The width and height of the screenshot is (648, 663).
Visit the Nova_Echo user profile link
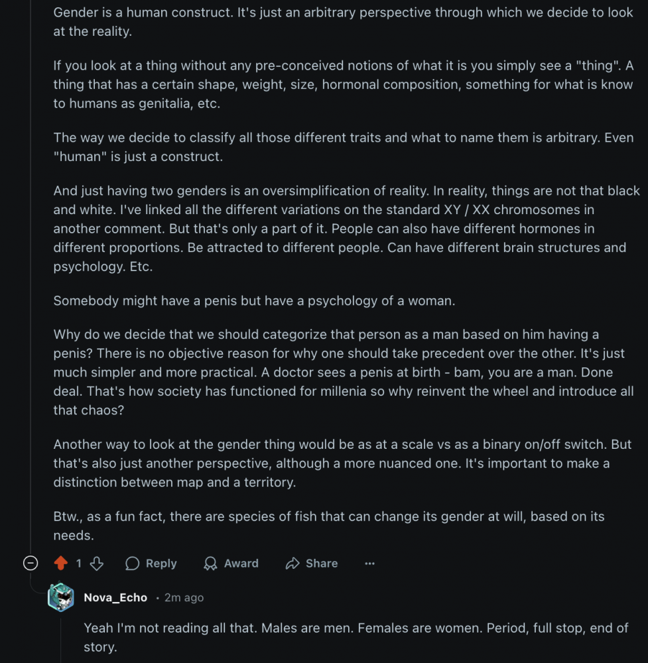point(115,597)
